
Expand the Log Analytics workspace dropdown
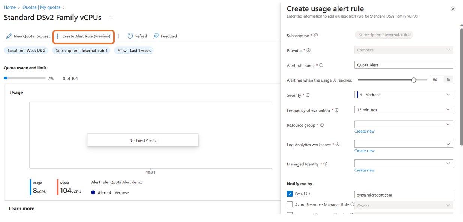tap(403, 144)
